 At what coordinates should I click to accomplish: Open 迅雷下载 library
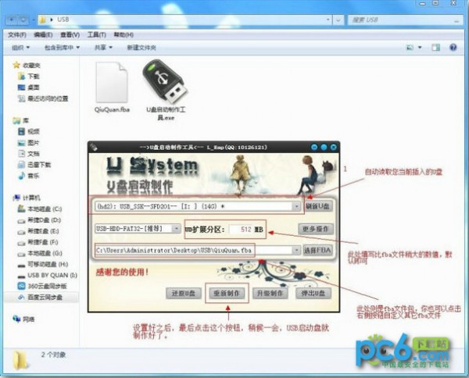point(34,165)
